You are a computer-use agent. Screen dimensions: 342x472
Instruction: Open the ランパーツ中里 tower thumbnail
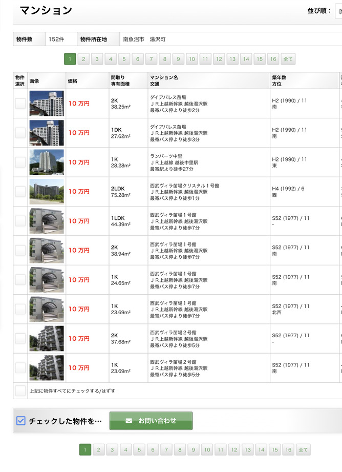pos(47,162)
